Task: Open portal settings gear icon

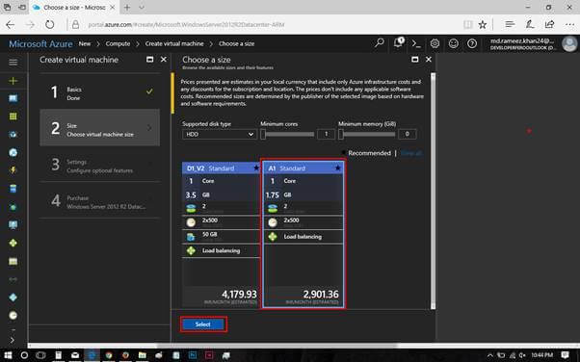Action: coord(435,43)
